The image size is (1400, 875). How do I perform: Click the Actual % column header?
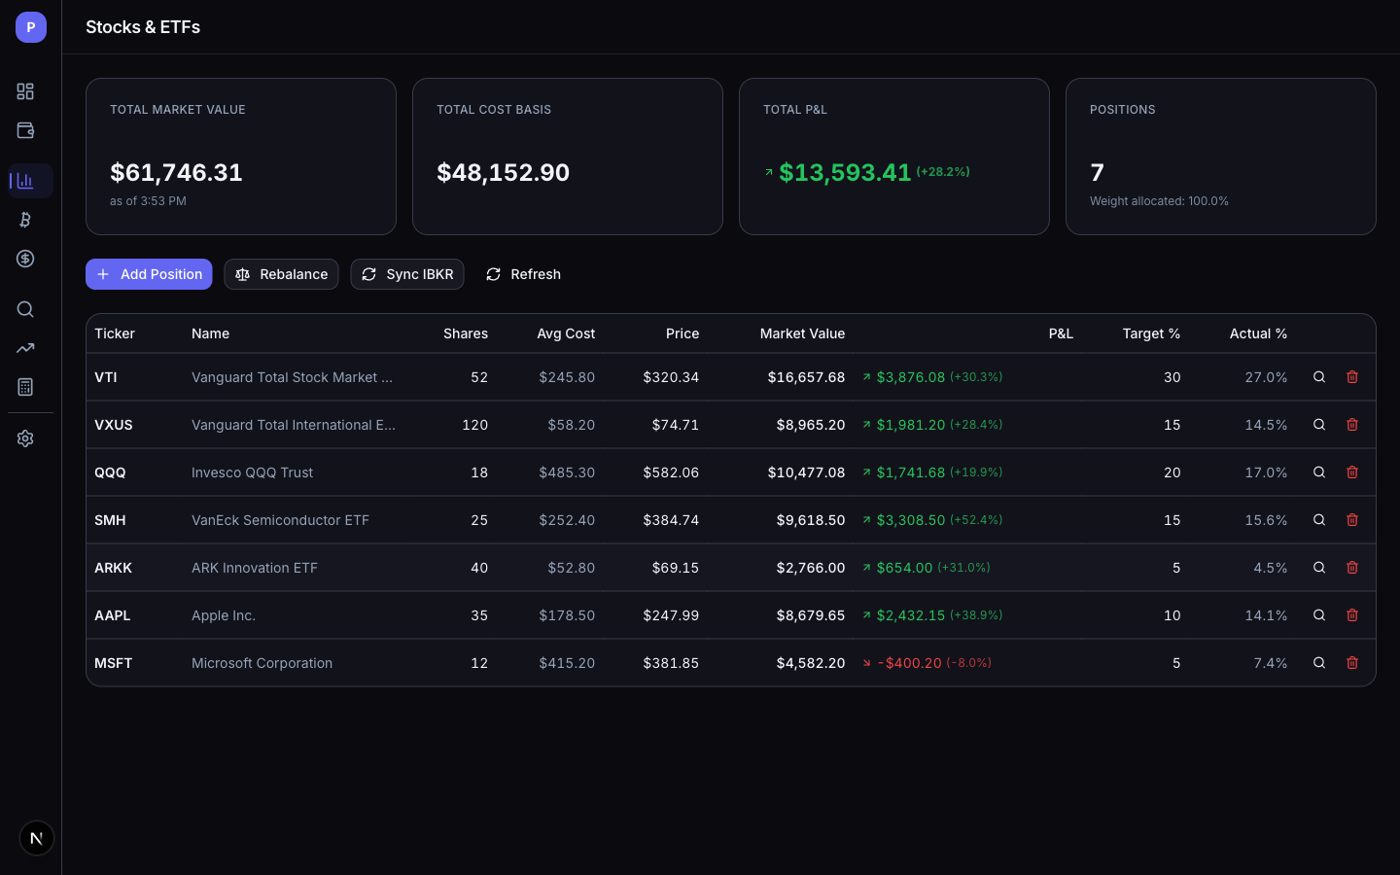coord(1258,333)
